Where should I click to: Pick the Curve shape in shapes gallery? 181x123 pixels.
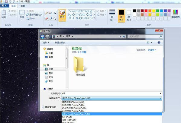pos(73,11)
